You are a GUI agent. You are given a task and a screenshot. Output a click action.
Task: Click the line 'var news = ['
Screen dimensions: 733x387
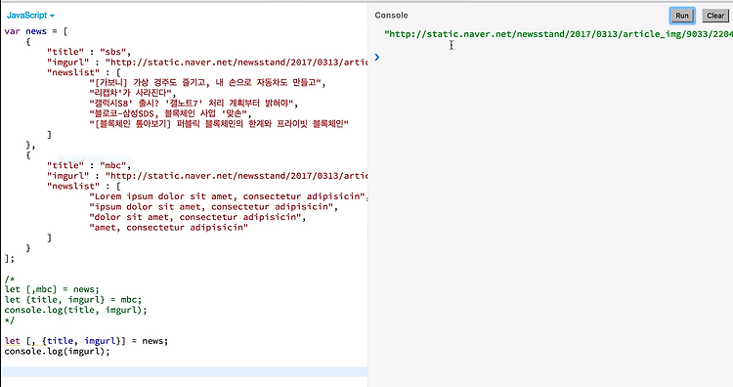point(36,31)
